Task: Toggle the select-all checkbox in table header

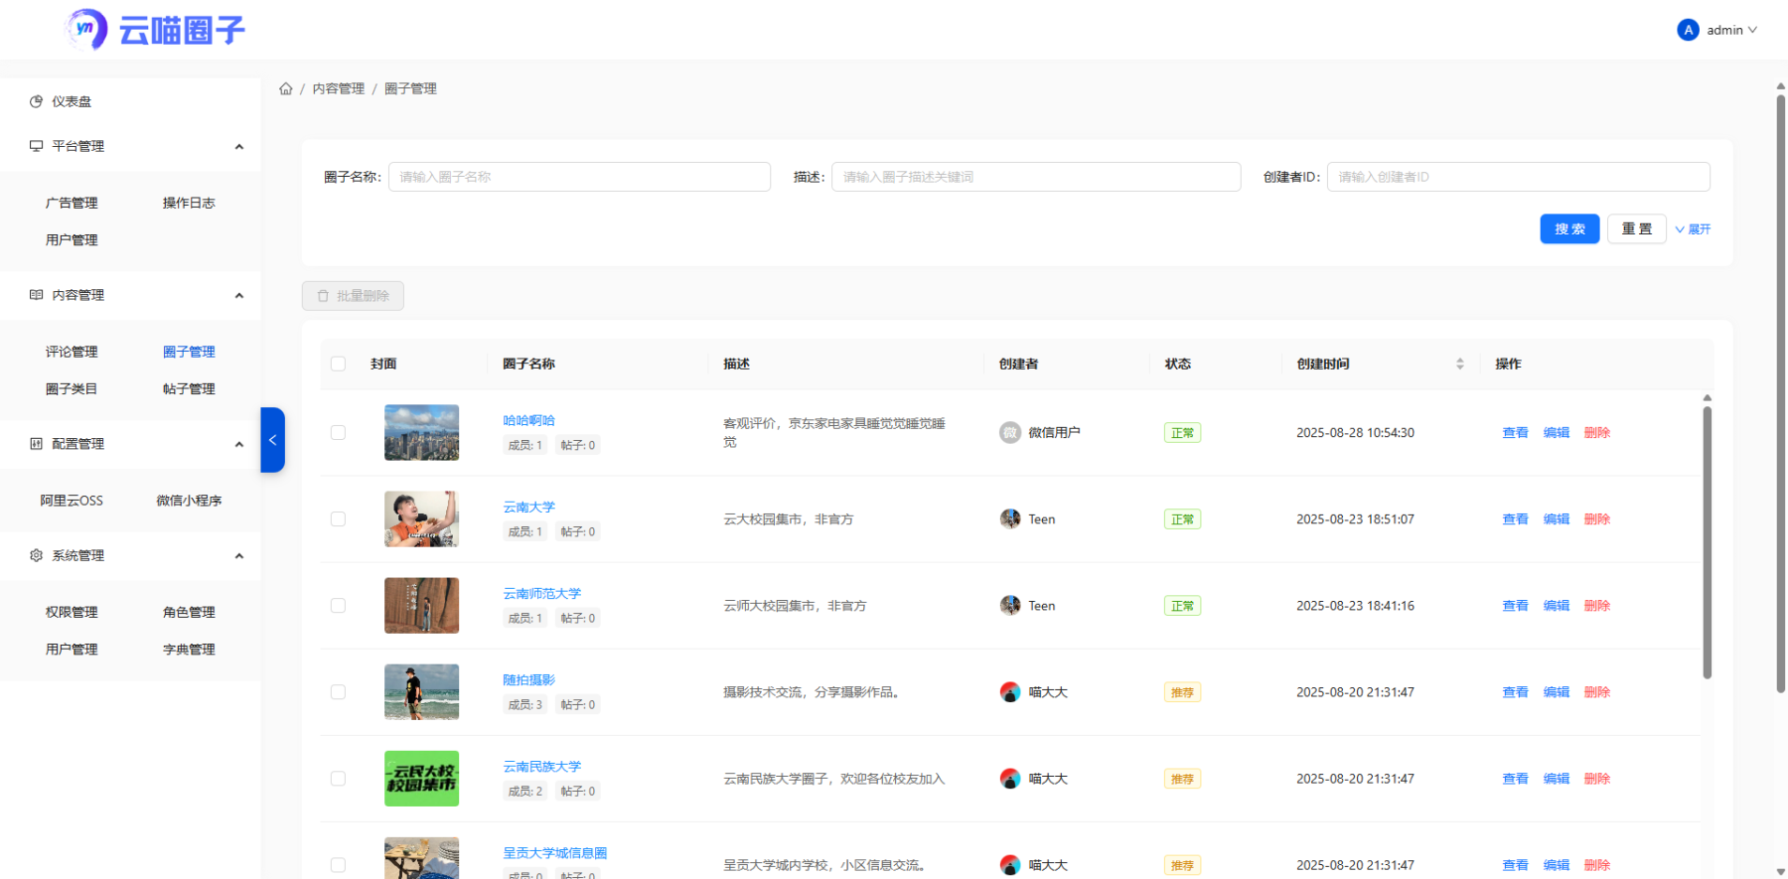Action: click(x=338, y=365)
